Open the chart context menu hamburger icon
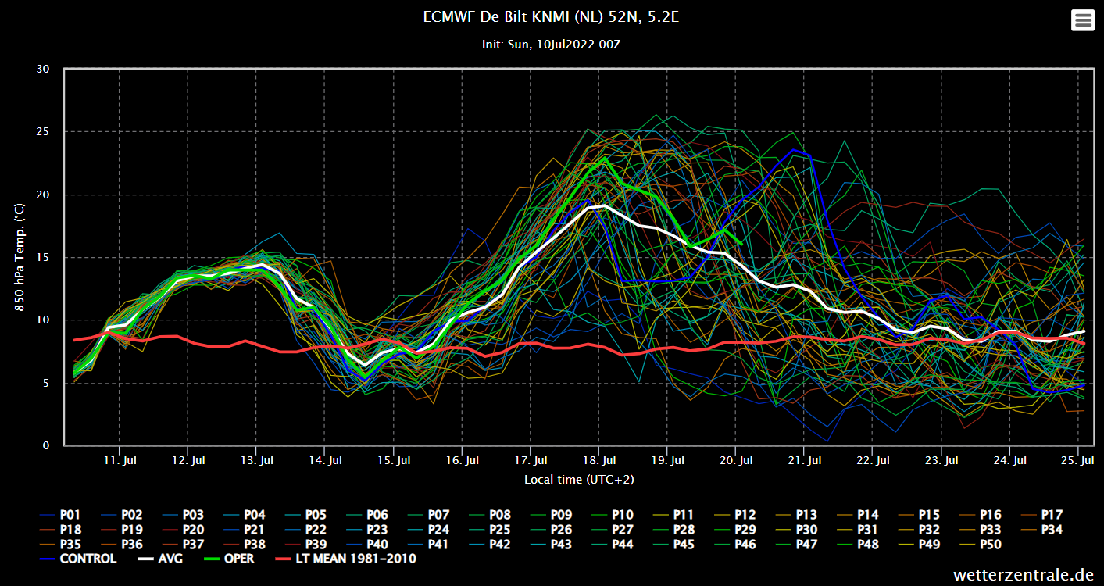Viewport: 1104px width, 586px height. (1083, 21)
